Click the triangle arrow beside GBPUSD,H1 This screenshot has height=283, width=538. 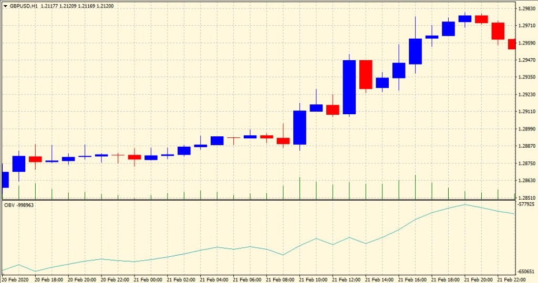(5, 6)
